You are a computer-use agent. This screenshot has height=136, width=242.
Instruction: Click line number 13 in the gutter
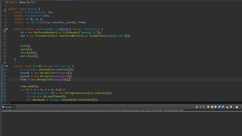(5, 39)
